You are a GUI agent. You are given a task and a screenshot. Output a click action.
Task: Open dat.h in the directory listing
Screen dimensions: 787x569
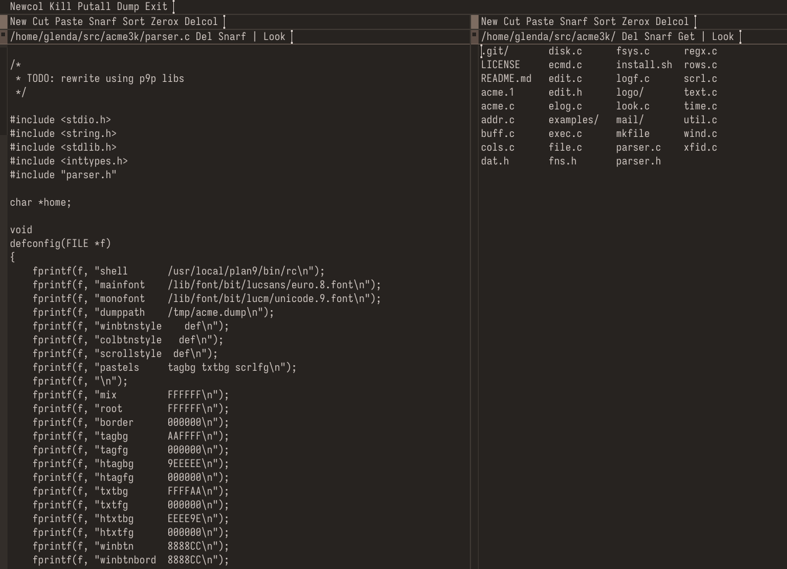coord(495,161)
